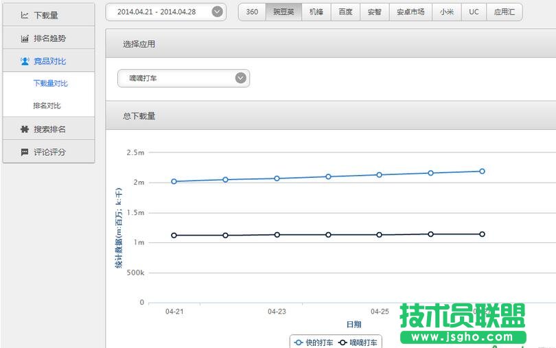The width and height of the screenshot is (556, 348).
Task: Expand the 嘀嘀打车 app selection dropdown
Action: click(x=240, y=78)
